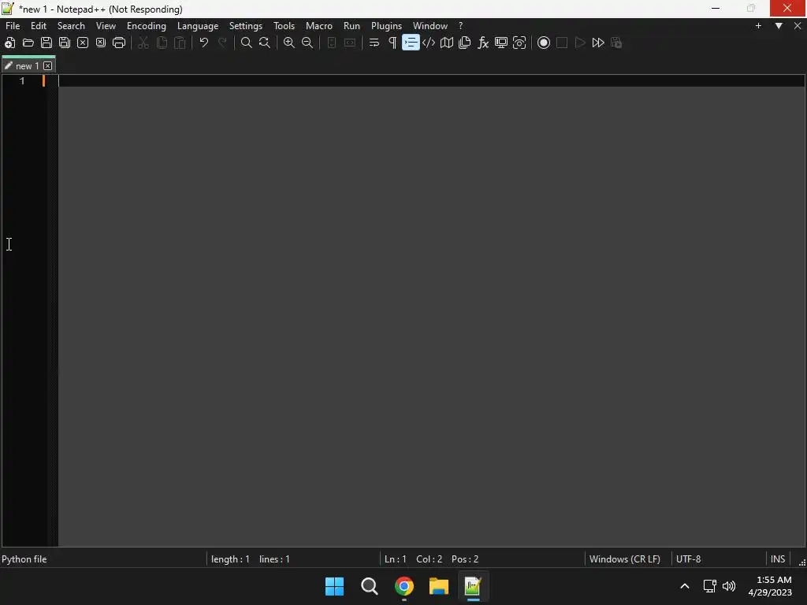The height and width of the screenshot is (605, 807).
Task: Save current recorded macro icon
Action: 616,43
